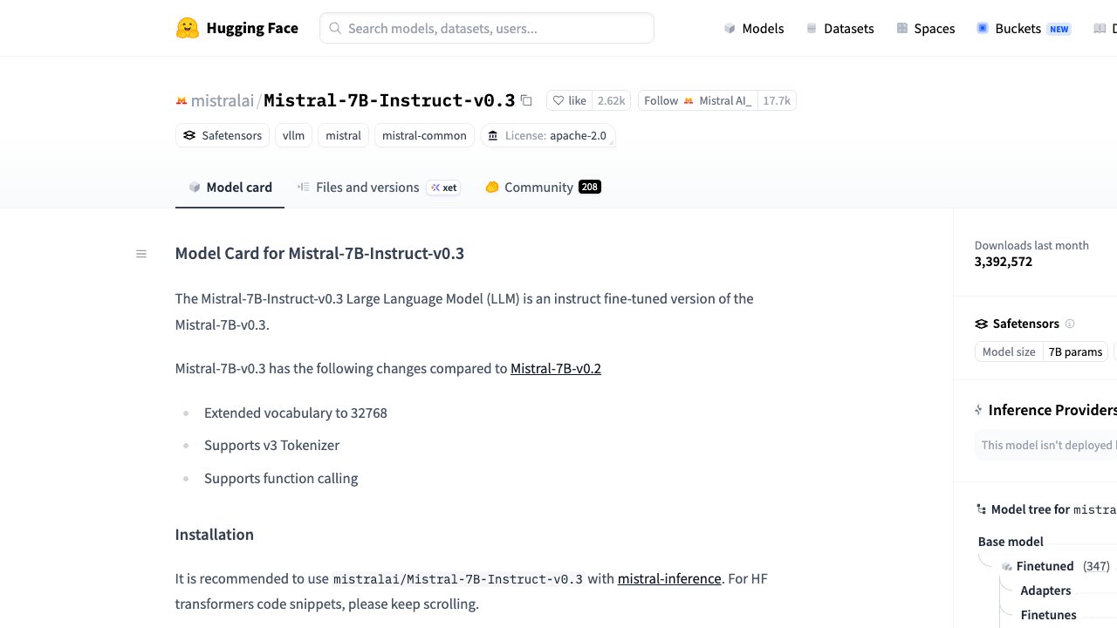1117x628 pixels.
Task: Click the Model Card for Mistral-7B-Instruct-v0.3 heading
Action: coord(319,254)
